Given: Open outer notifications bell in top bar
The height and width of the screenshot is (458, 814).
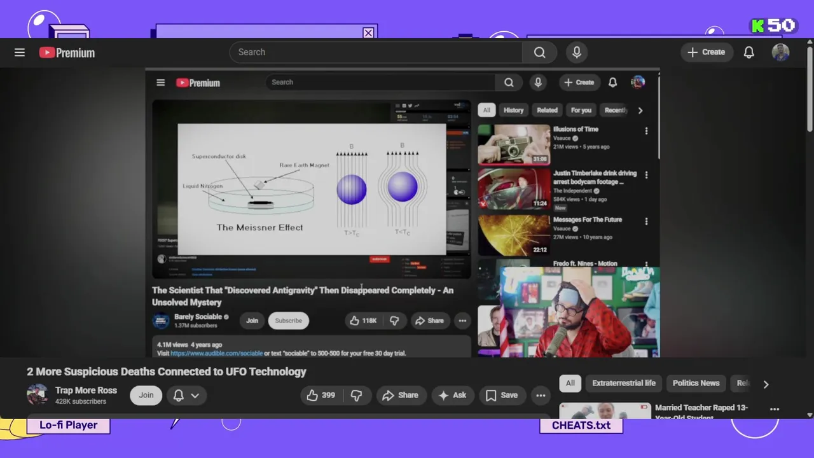Looking at the screenshot, I should coord(749,52).
